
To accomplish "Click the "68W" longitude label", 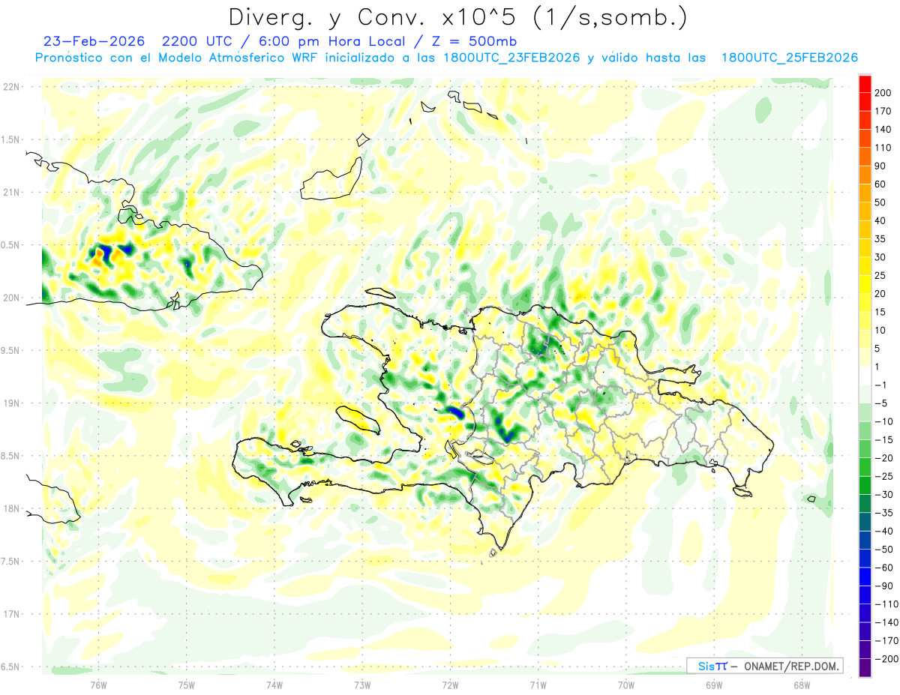I will point(802,685).
